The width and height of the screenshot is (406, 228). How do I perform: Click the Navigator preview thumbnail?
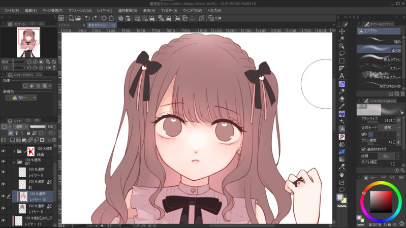(x=28, y=43)
